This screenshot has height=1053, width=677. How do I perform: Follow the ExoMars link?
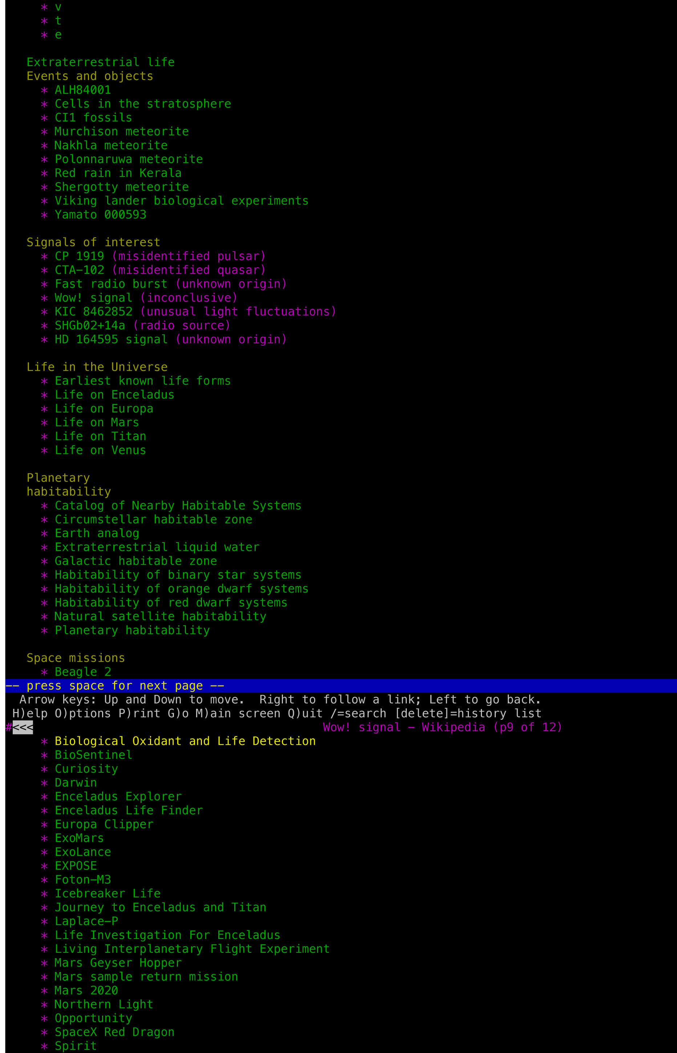coord(79,838)
